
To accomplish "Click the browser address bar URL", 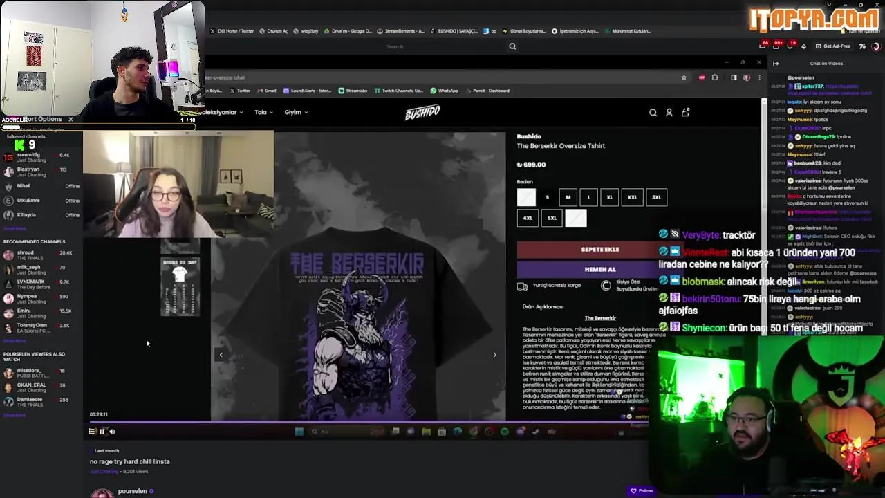I will click(442, 77).
